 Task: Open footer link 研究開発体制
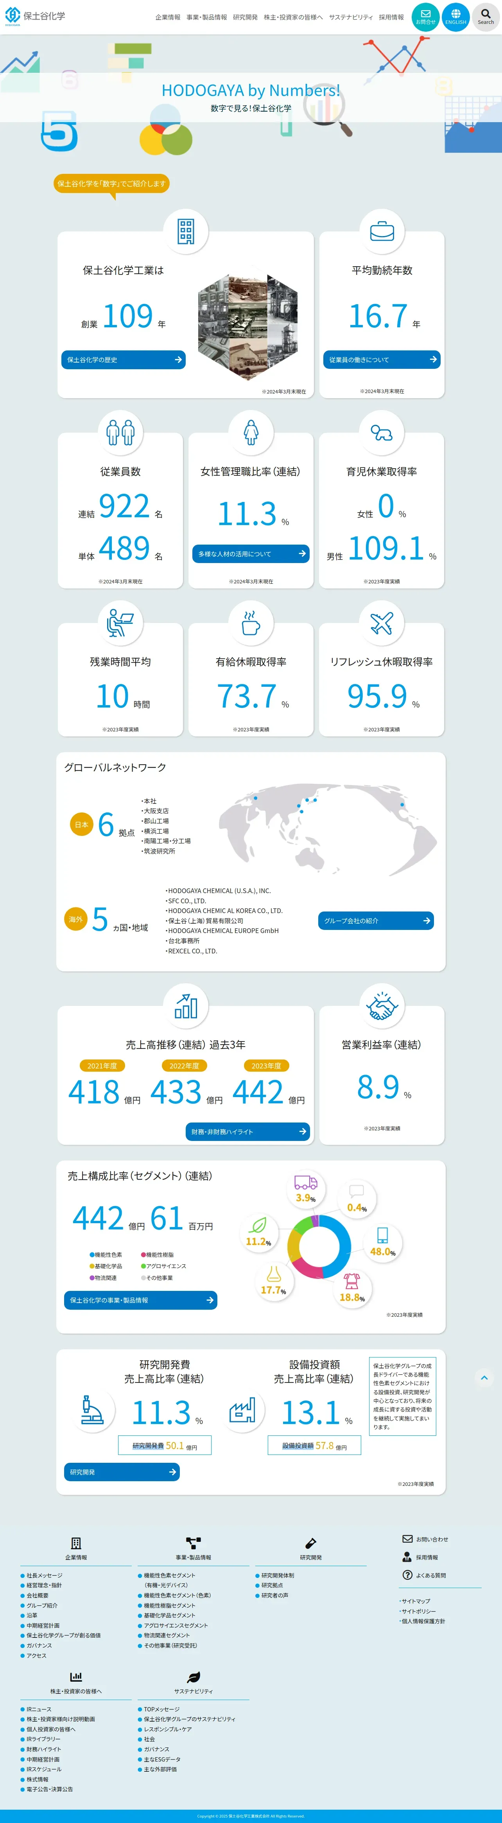coord(277,1575)
